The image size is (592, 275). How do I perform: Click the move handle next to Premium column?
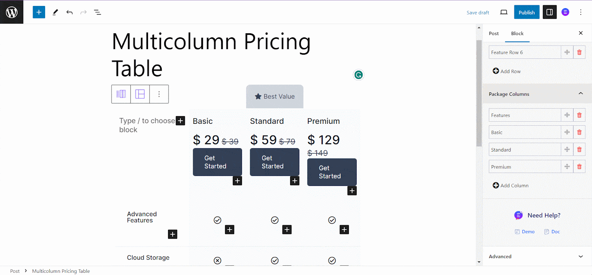click(567, 166)
